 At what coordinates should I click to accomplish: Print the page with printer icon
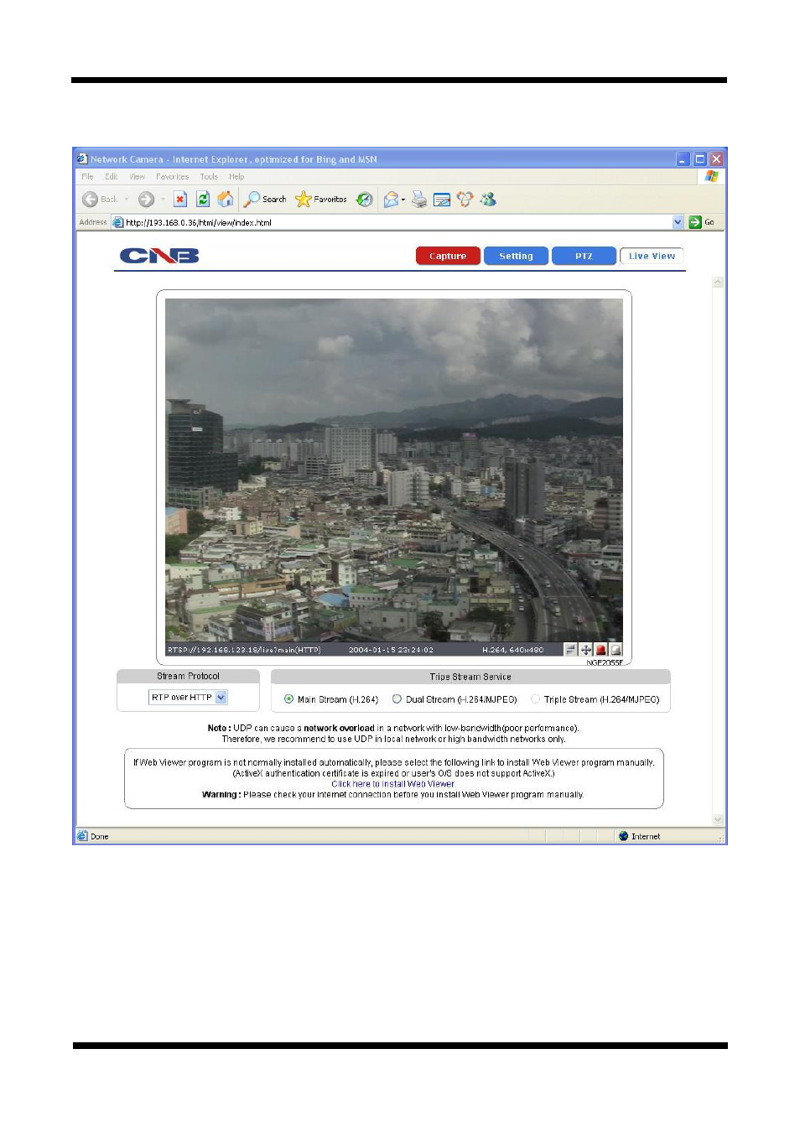point(419,199)
